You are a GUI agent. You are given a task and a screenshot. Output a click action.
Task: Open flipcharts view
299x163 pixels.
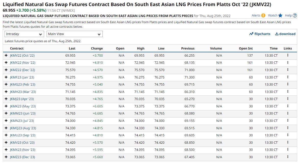(260, 34)
